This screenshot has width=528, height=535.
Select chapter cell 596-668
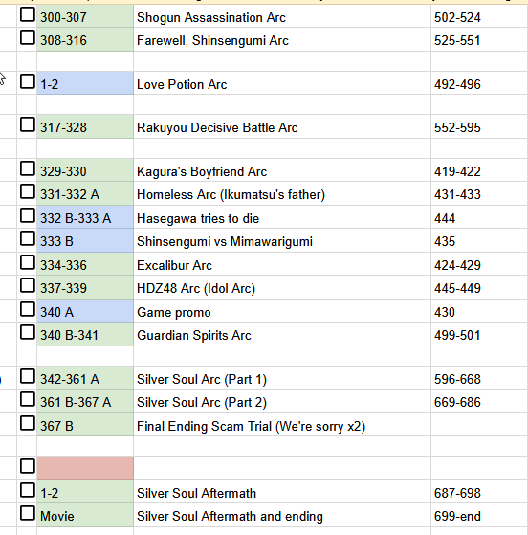click(479, 378)
